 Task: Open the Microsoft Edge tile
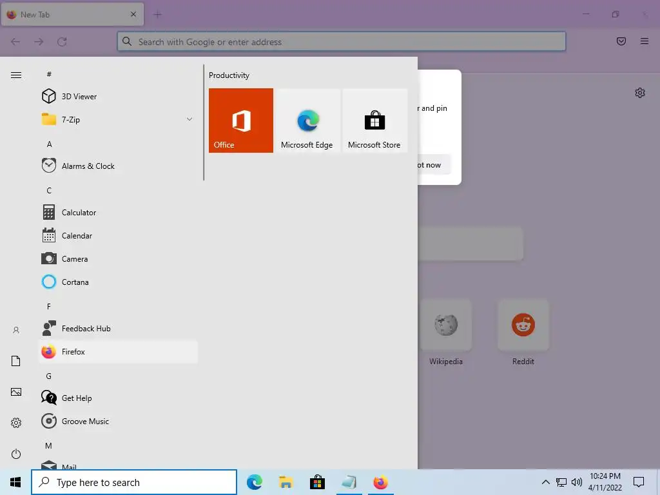click(x=307, y=121)
